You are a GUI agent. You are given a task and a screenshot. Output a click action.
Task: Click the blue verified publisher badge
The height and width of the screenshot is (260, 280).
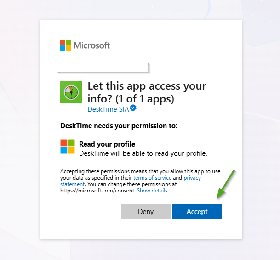[x=133, y=109]
